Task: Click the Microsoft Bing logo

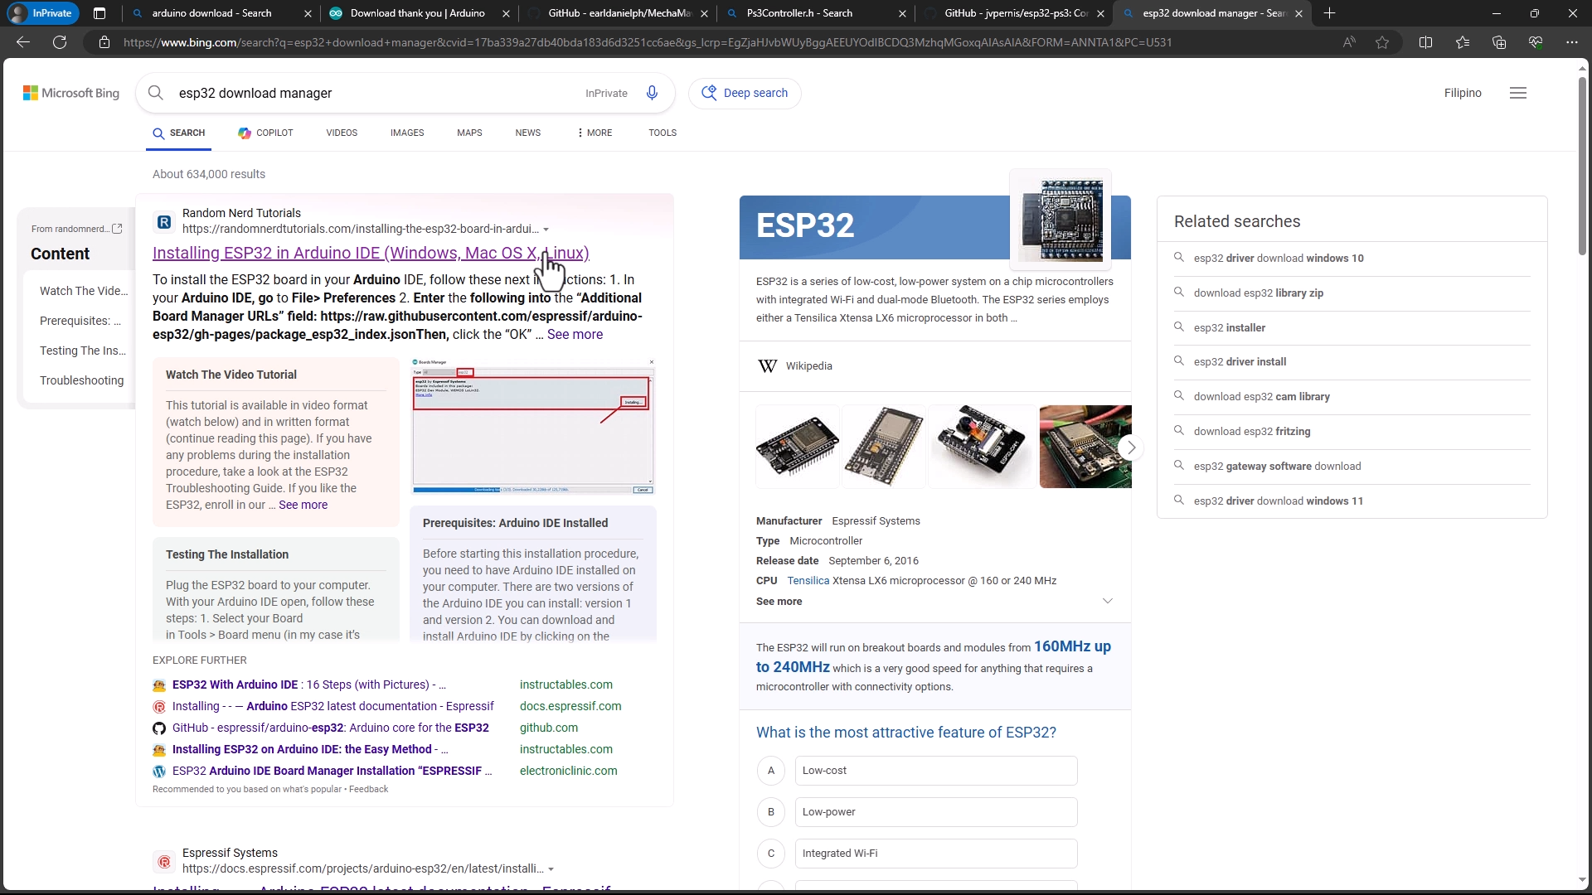Action: point(71,93)
